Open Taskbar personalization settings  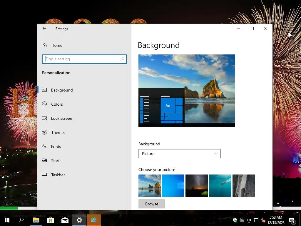coord(58,175)
